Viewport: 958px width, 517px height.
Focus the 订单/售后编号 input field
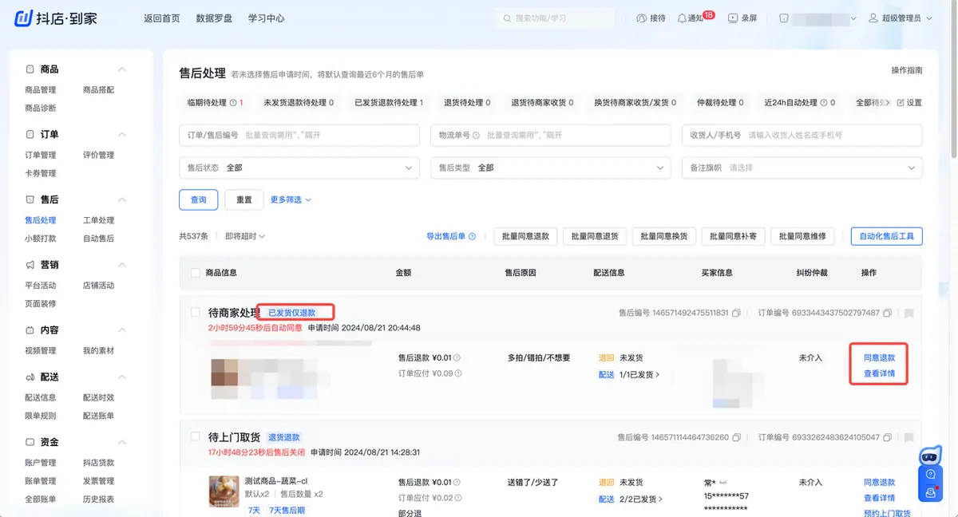[x=299, y=136]
